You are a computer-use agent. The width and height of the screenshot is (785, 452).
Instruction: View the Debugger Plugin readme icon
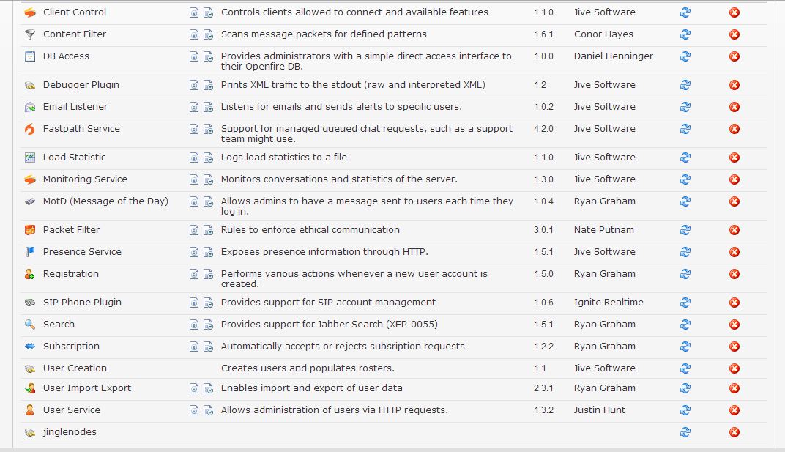pyautogui.click(x=194, y=85)
